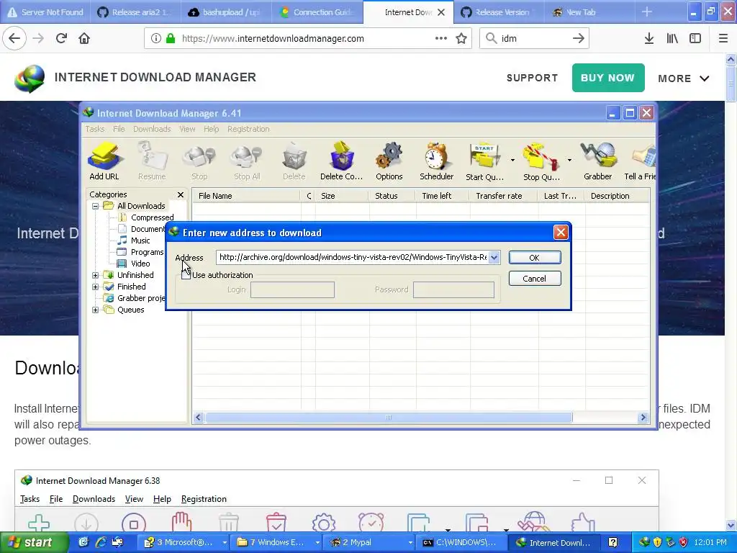
Task: Click the Add URL toolbar icon
Action: (x=104, y=161)
